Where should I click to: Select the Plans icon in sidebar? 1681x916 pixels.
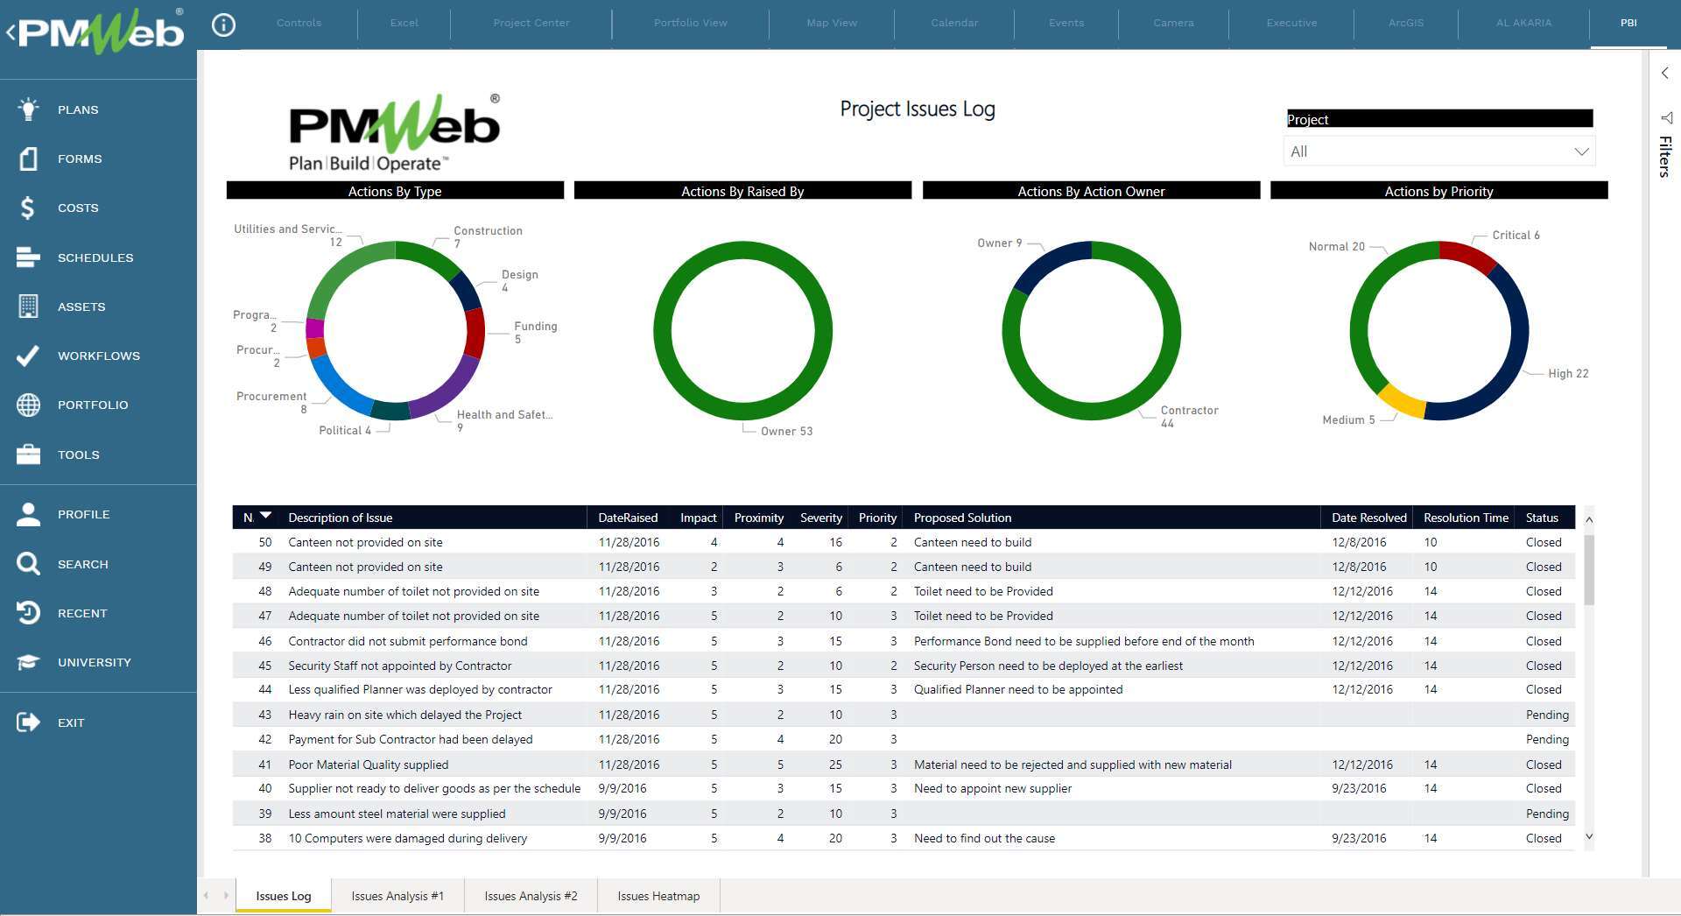pos(29,109)
